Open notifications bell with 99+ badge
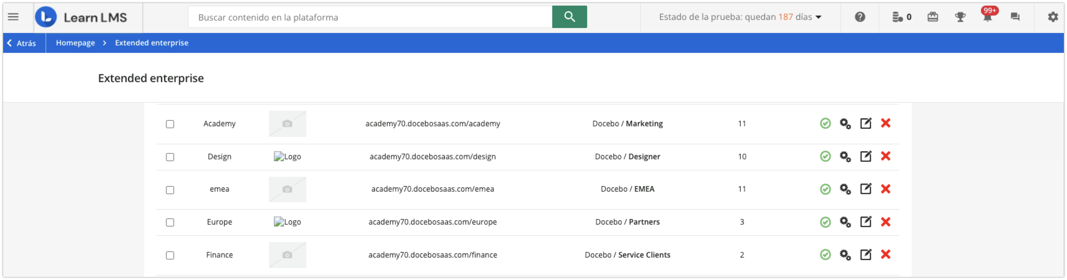1067x280 pixels. (x=988, y=15)
